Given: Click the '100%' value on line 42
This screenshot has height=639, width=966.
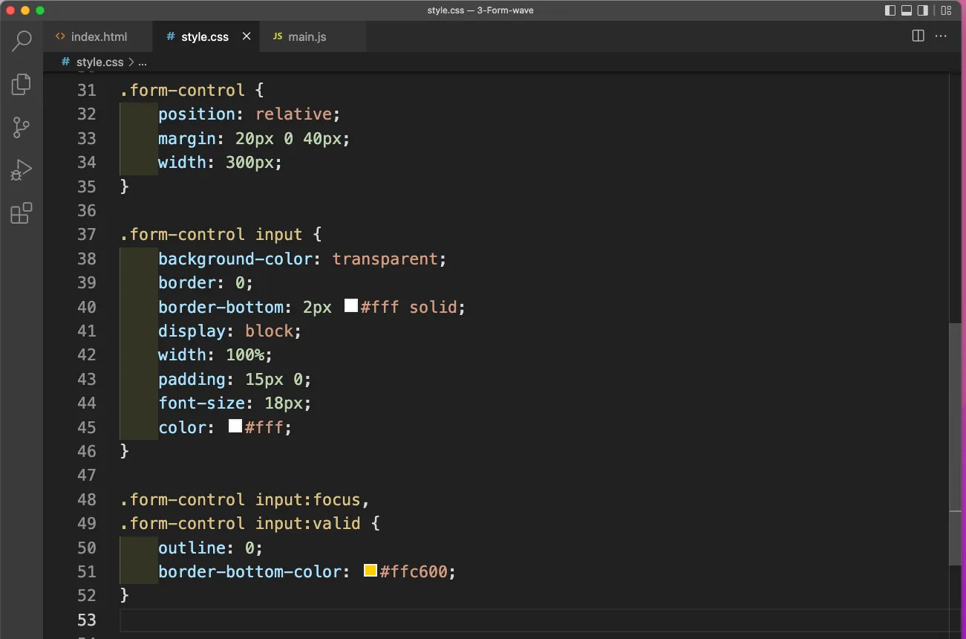Looking at the screenshot, I should 245,355.
